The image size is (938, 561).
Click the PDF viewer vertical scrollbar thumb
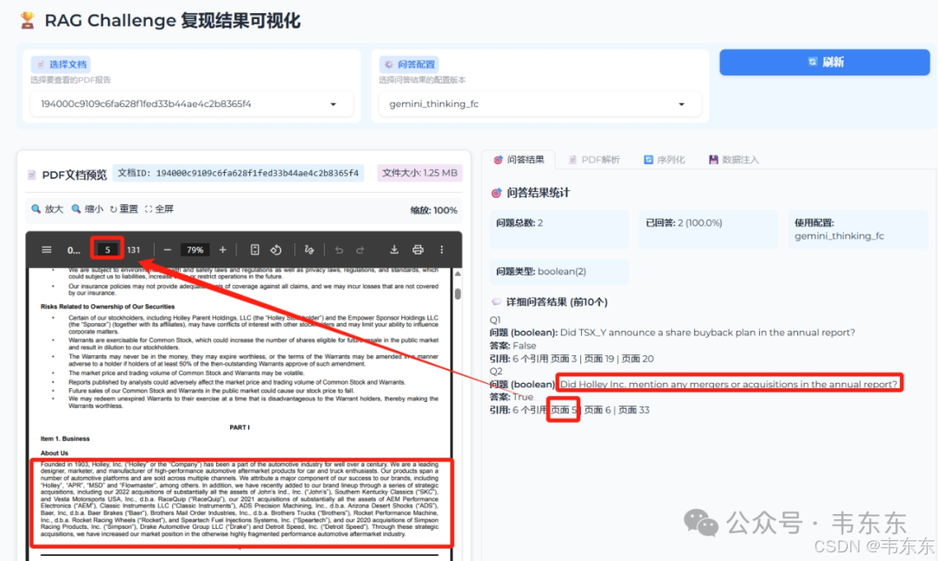pos(458,294)
